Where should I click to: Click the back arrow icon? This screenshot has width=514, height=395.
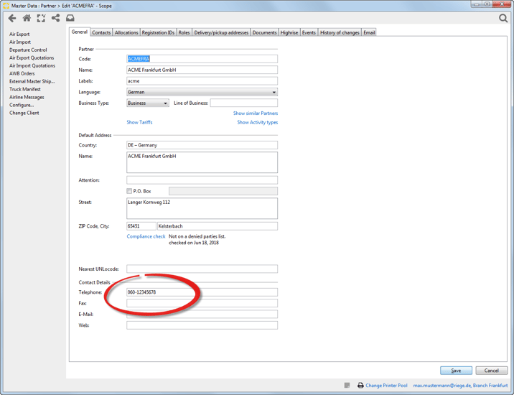(12, 18)
